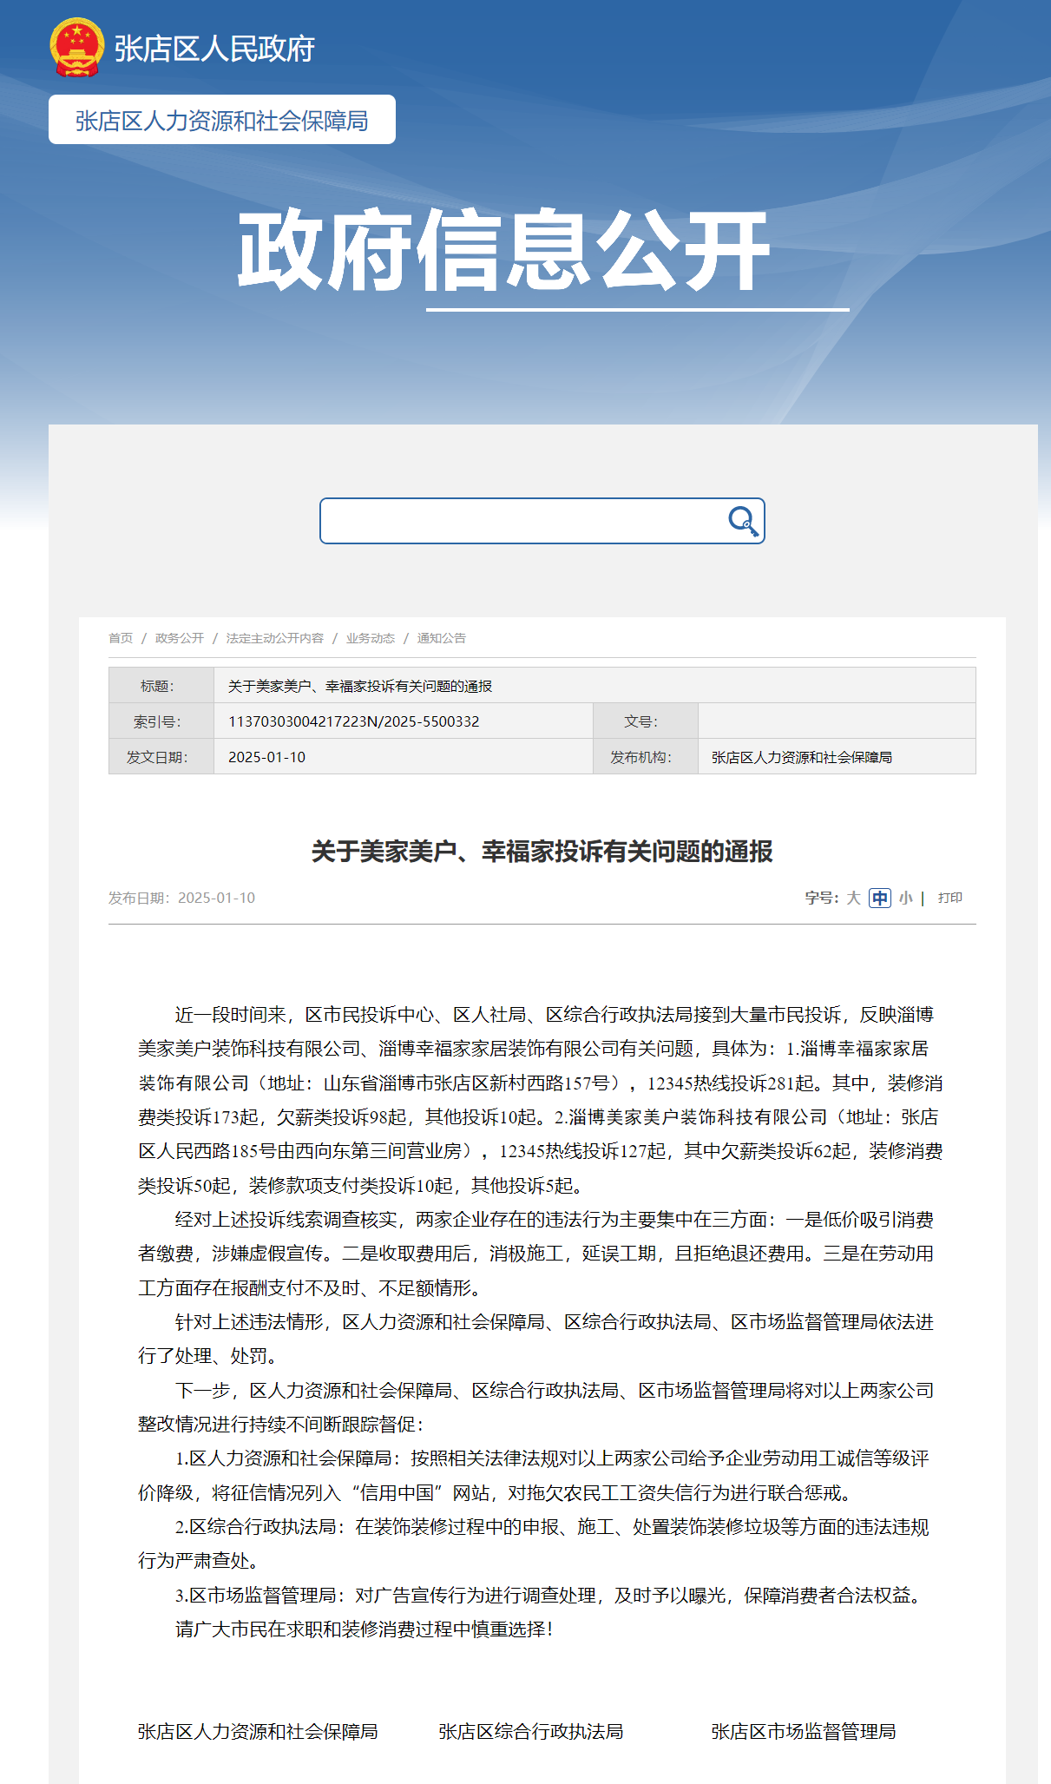Click the 张店区市场监督管理局 signature at the bottom
The width and height of the screenshot is (1051, 1784).
[803, 1731]
